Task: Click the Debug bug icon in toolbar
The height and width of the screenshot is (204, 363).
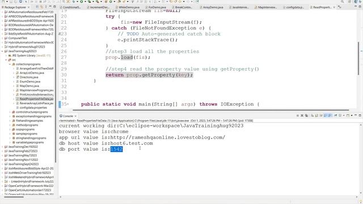Action: [x=74, y=1]
